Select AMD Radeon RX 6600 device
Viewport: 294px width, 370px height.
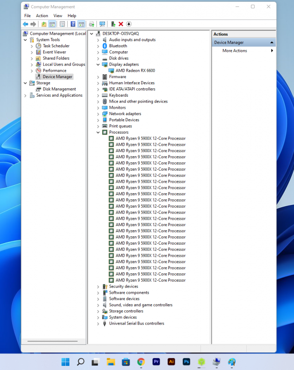pyautogui.click(x=135, y=71)
